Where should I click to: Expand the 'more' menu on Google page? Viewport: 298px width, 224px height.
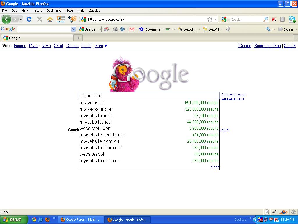pos(100,46)
